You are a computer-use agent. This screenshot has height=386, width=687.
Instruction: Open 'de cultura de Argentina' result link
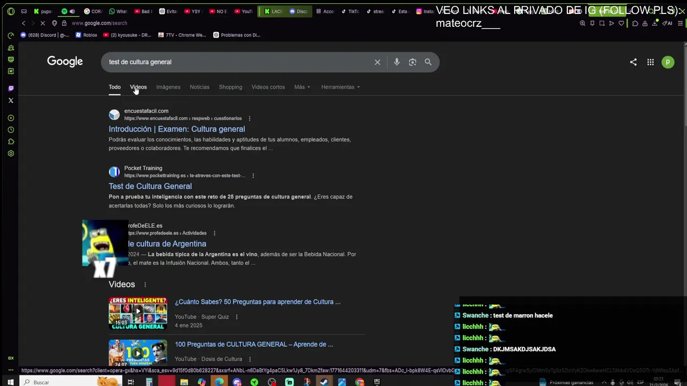pos(167,244)
